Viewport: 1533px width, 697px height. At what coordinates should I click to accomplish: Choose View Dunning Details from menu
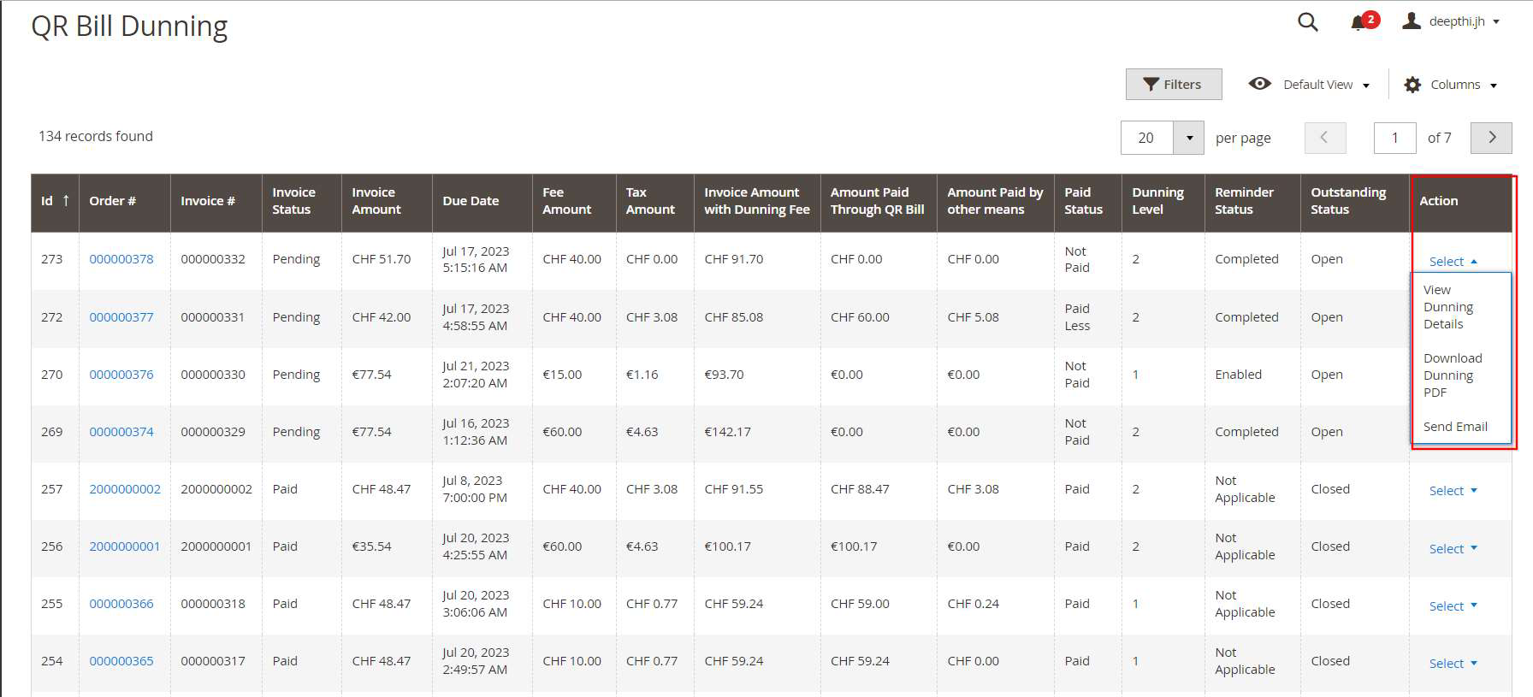click(x=1447, y=307)
